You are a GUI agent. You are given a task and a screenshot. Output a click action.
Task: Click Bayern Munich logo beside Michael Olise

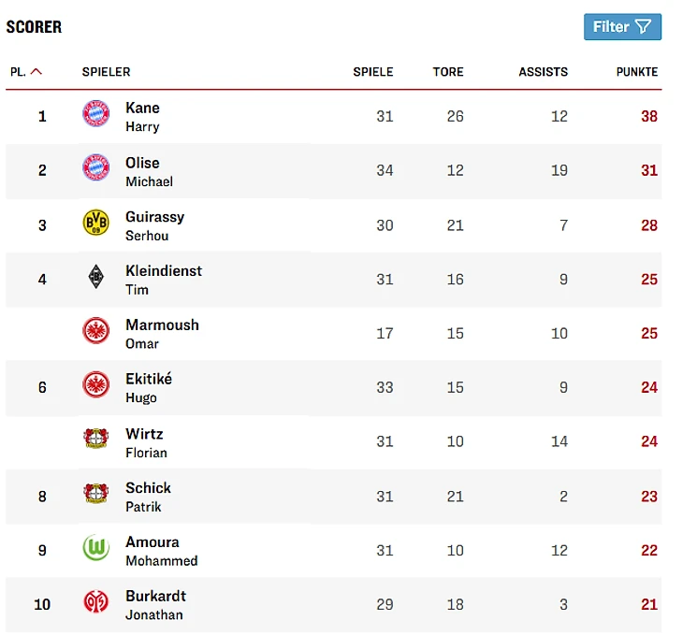coord(95,167)
